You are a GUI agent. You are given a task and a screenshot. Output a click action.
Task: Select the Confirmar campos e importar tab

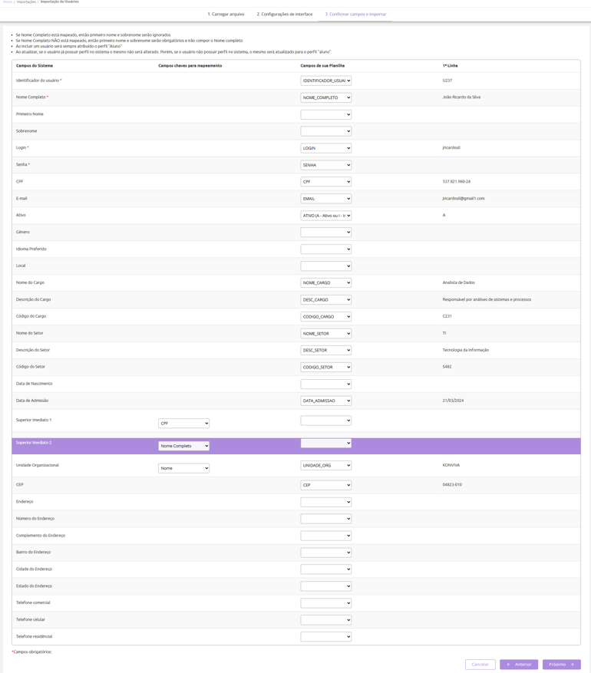[x=355, y=15]
